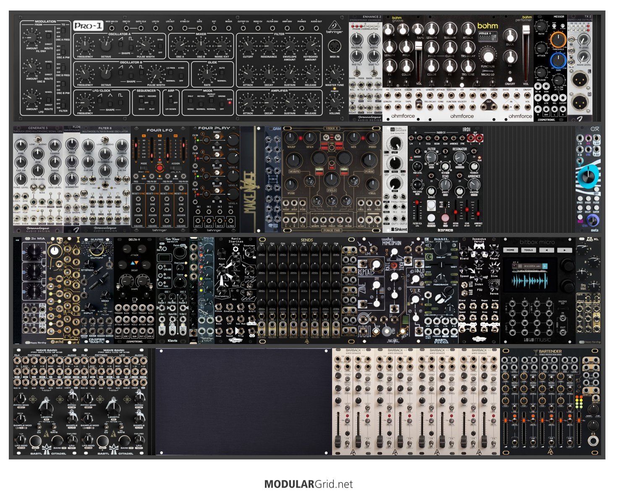Click the Pro-1 Volume knob
Image resolution: width=618 pixels, height=493 pixels.
335,102
